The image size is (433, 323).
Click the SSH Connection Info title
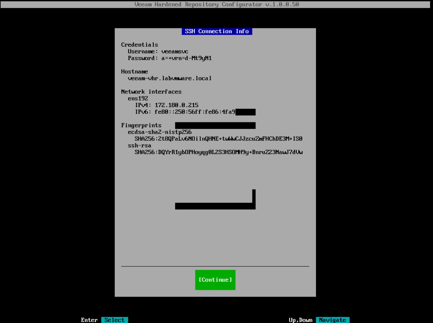pos(217,31)
